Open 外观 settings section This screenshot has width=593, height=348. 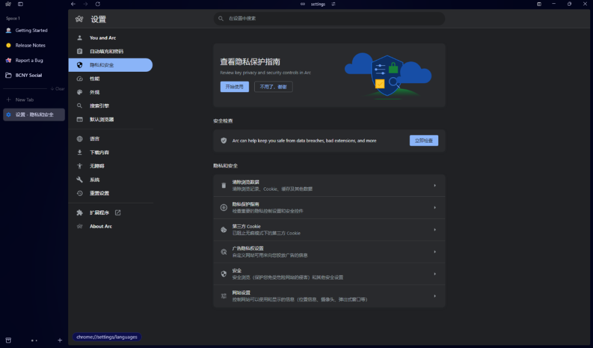[x=110, y=92]
